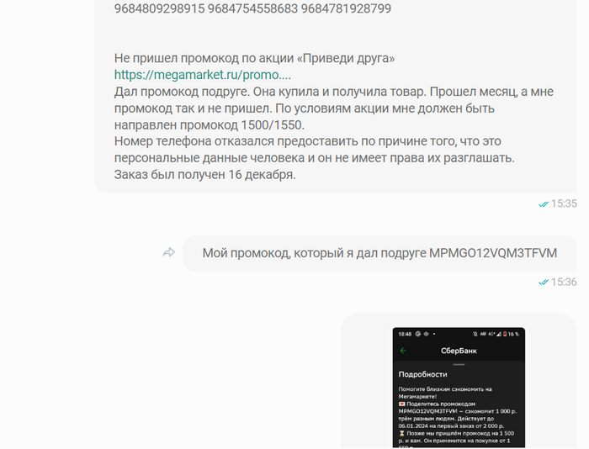Click the line starting "Номер телефона отказался"
The width and height of the screenshot is (589, 449).
click(308, 141)
